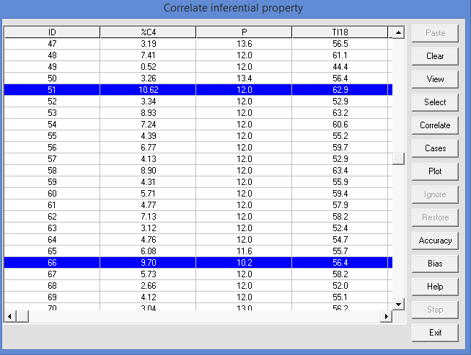
Task: Click the Bias button
Action: click(435, 264)
